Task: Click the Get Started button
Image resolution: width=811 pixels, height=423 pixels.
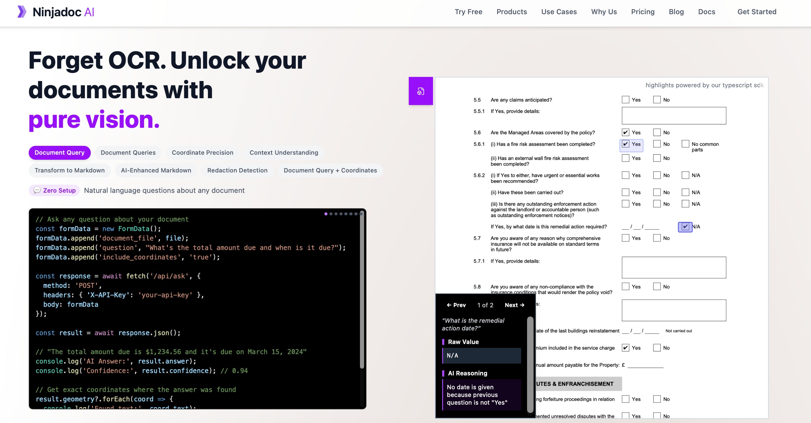Action: [x=757, y=12]
